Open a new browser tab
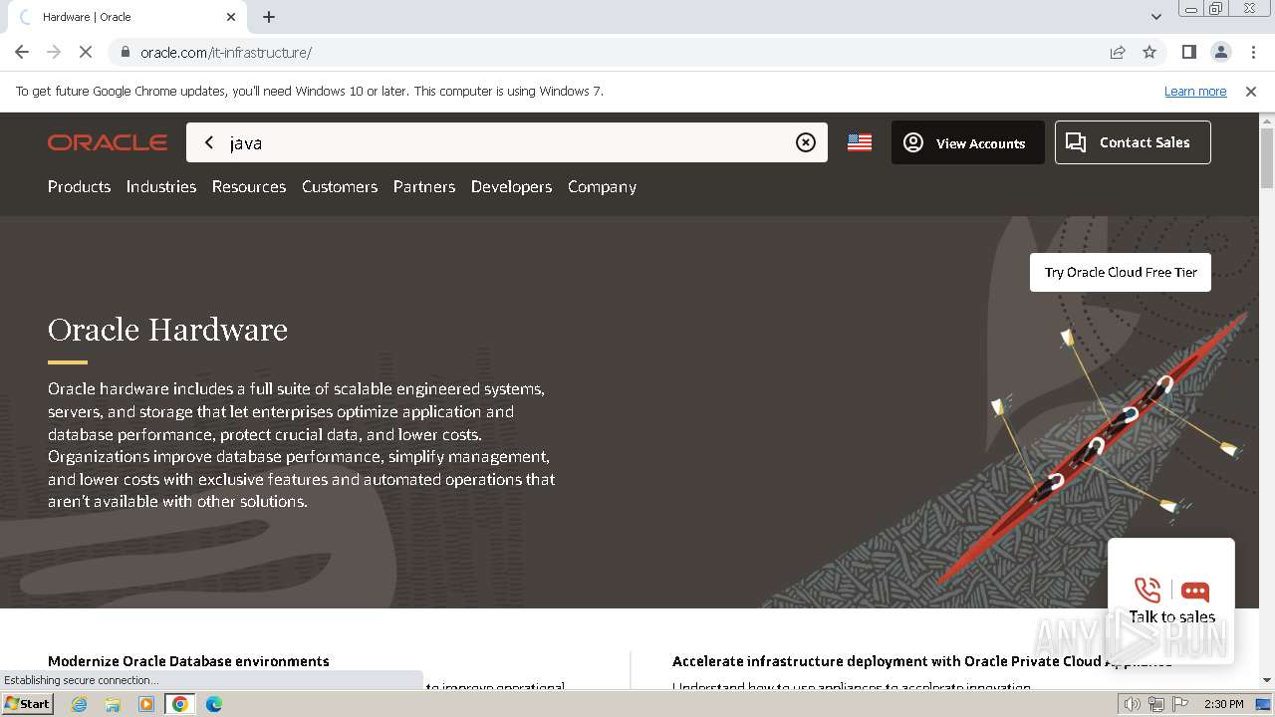This screenshot has width=1275, height=717. 269,17
